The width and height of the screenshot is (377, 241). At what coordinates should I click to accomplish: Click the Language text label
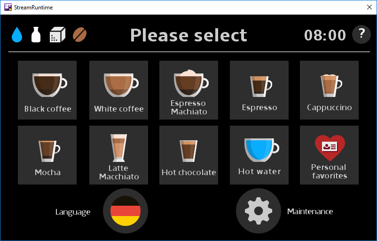[73, 212]
